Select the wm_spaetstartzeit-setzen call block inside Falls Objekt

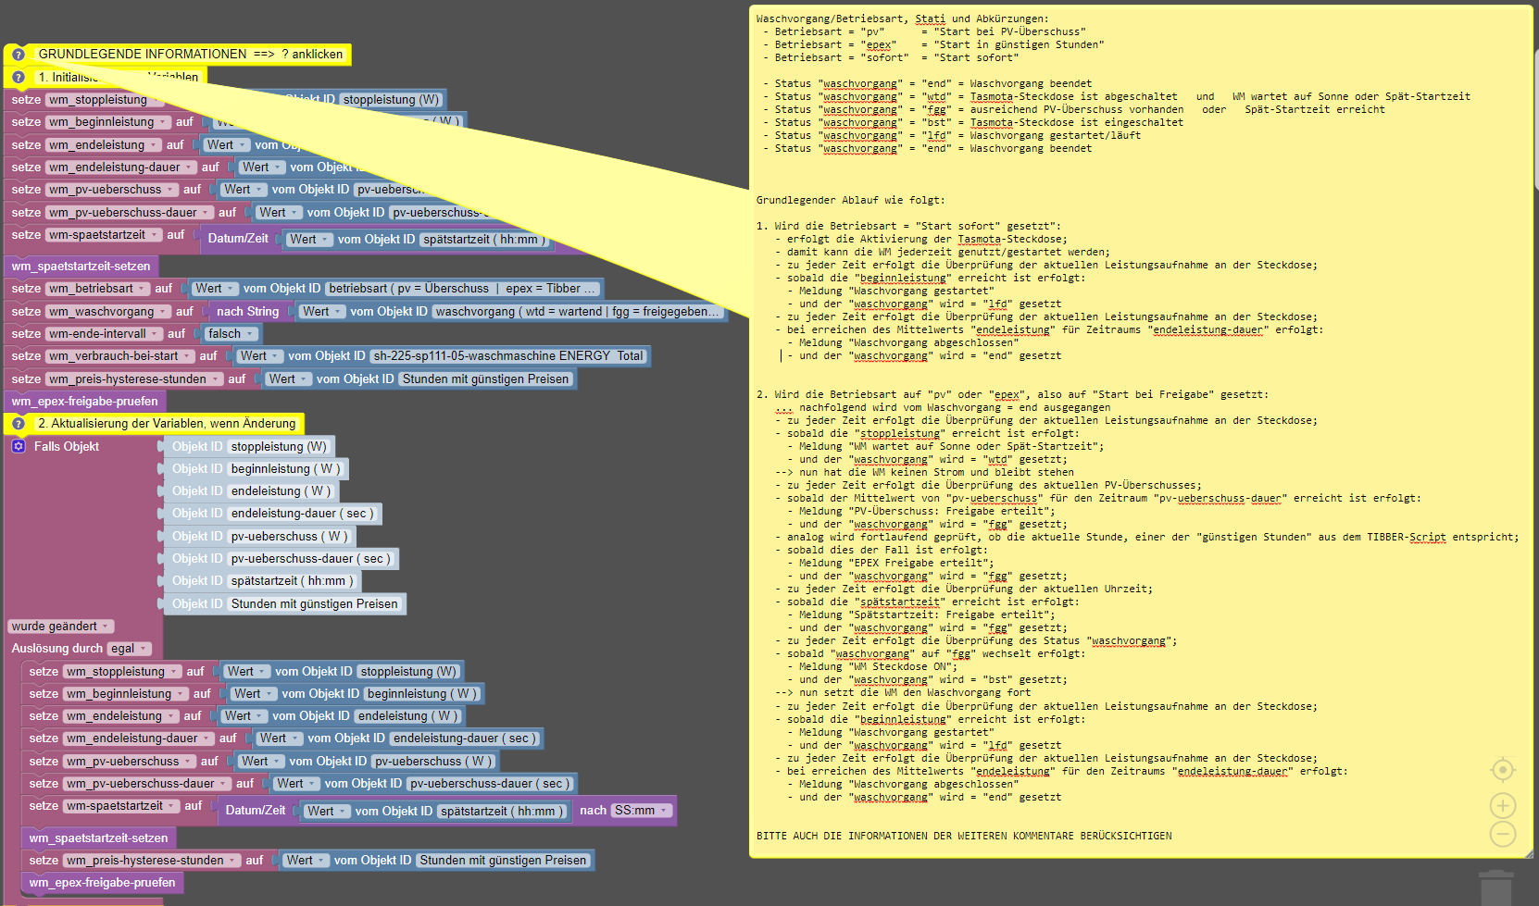tap(98, 838)
